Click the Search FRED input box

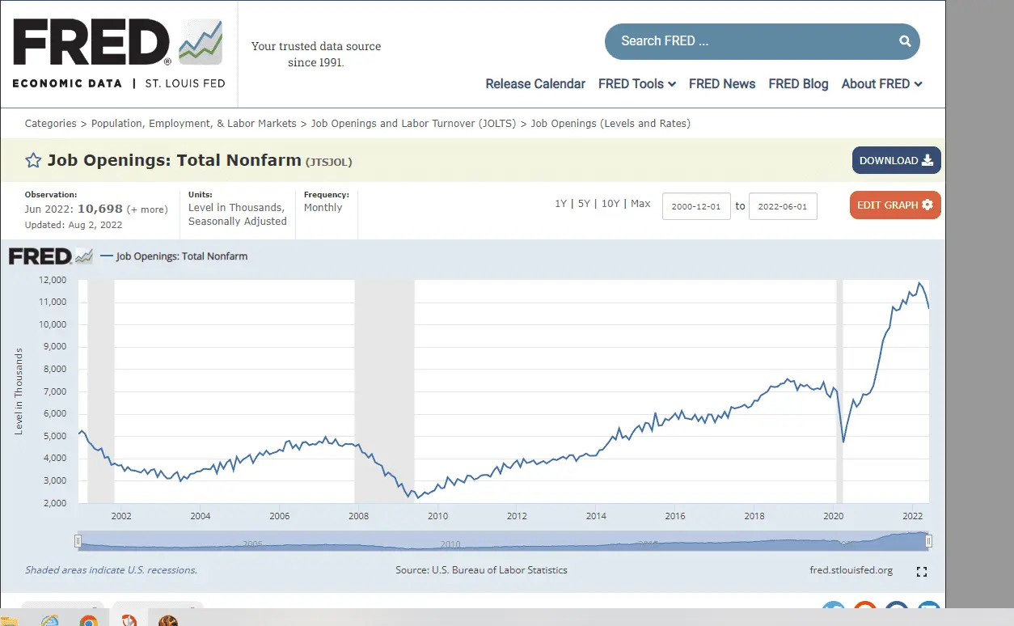pyautogui.click(x=752, y=41)
